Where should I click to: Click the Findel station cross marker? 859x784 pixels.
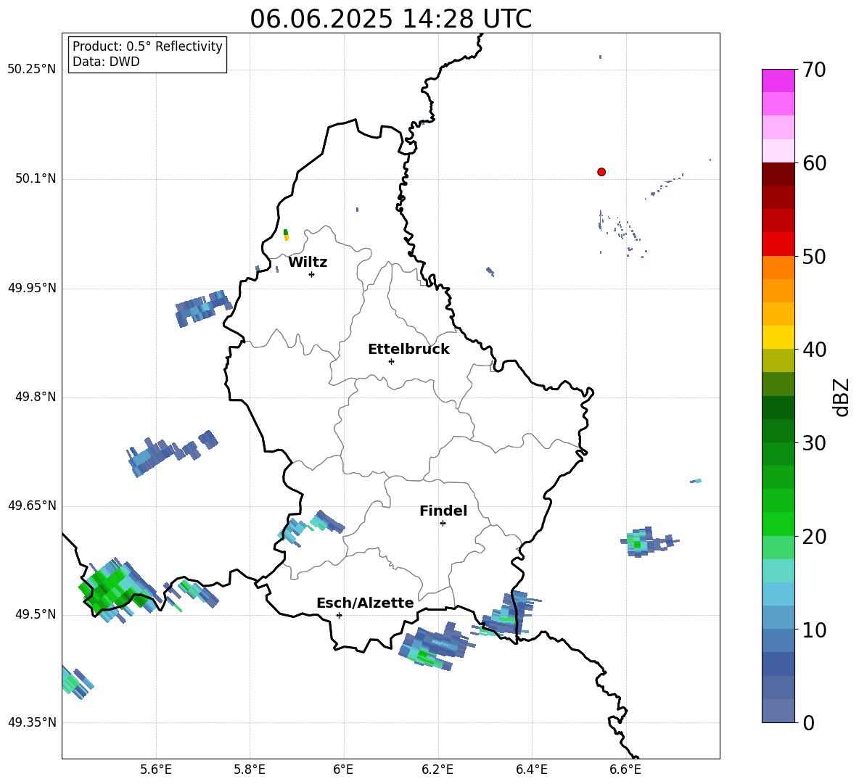coord(443,524)
